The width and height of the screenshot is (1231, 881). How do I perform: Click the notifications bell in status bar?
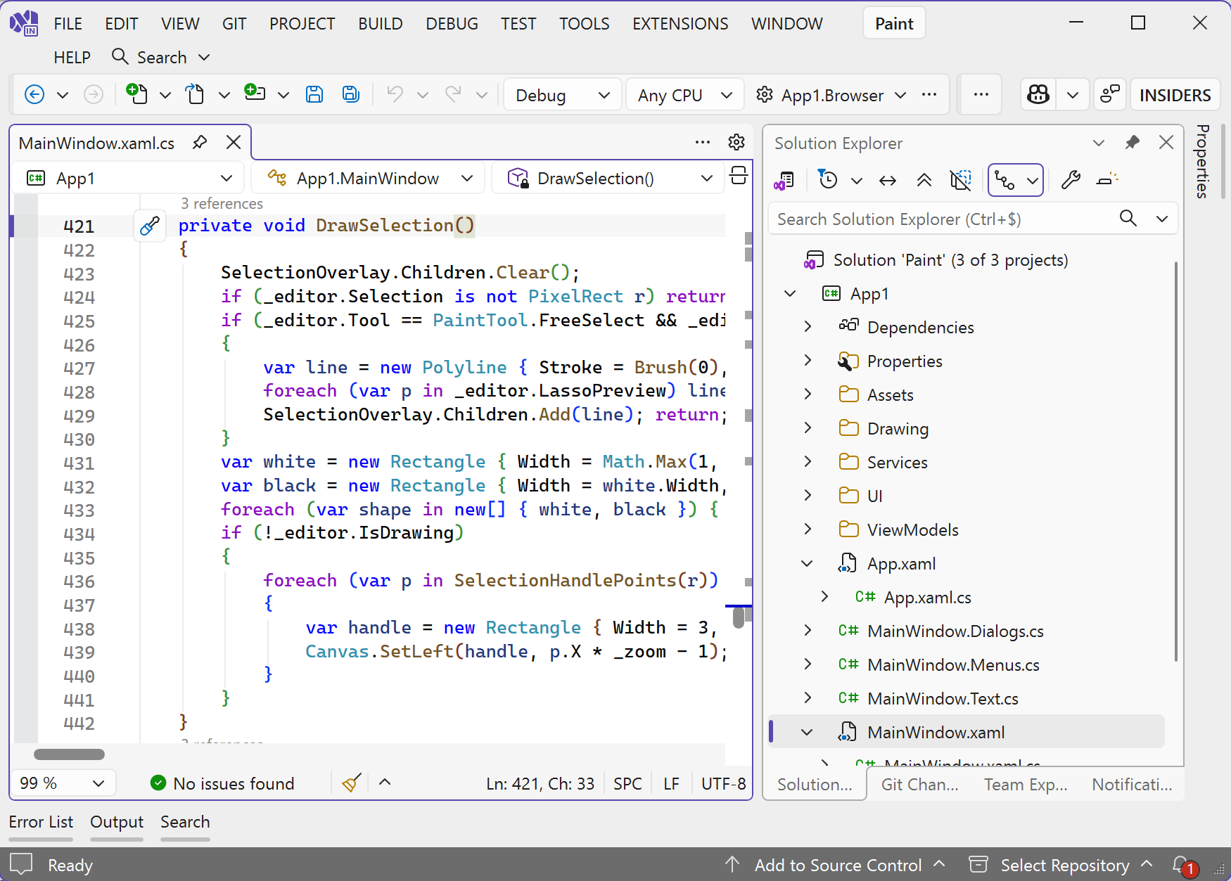pyautogui.click(x=1183, y=865)
